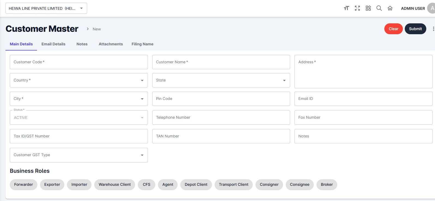
Task: Toggle the Forwarder business role chip
Action: 23,184
